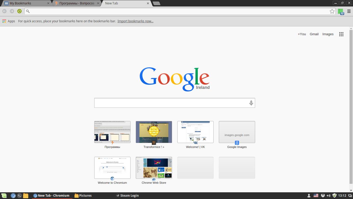Reload the page with the green refresh icon
This screenshot has height=199, width=353.
(19, 11)
